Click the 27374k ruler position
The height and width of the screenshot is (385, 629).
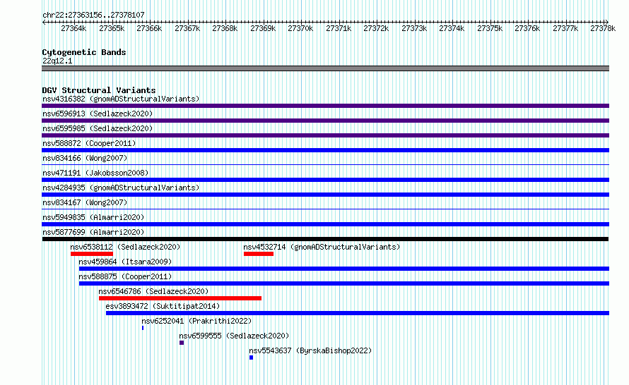point(452,28)
